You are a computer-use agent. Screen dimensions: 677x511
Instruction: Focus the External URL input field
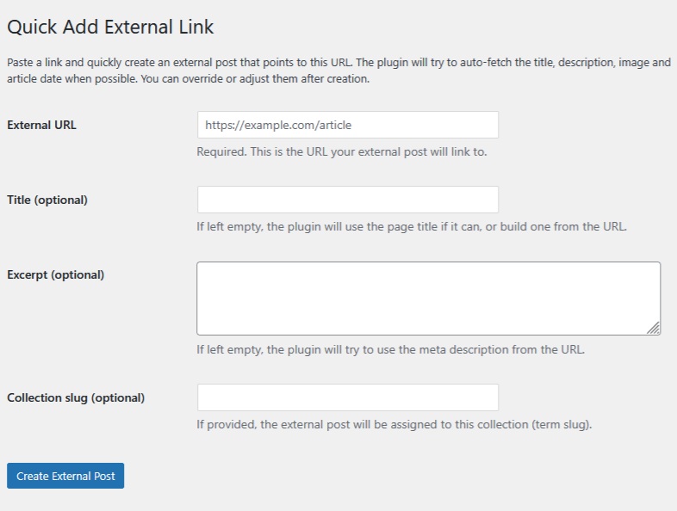pyautogui.click(x=347, y=125)
